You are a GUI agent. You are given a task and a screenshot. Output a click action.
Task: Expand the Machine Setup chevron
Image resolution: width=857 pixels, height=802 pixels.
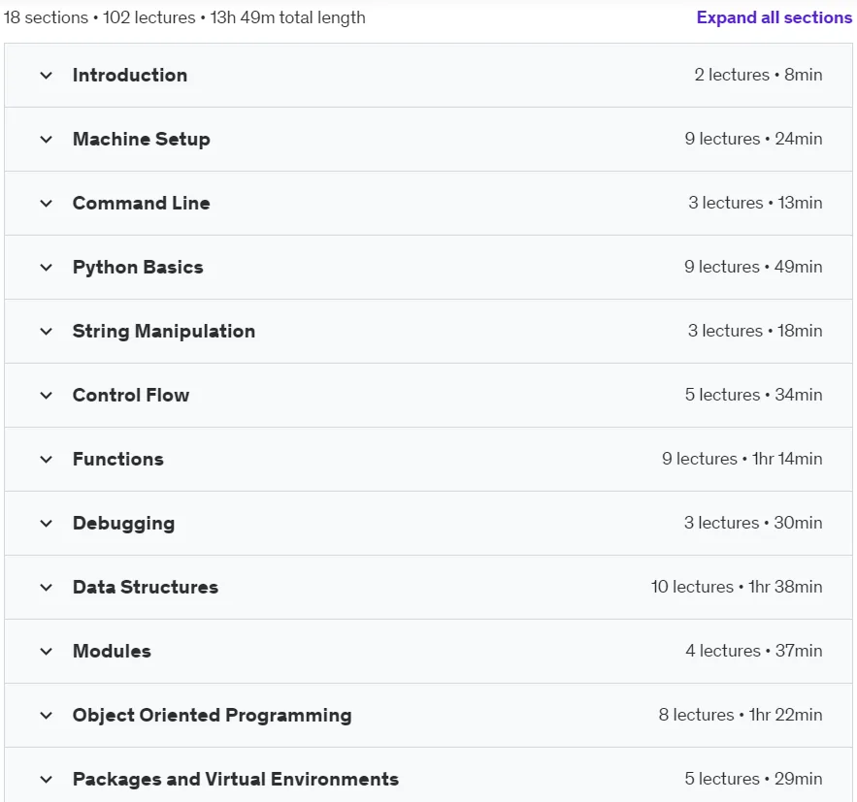tap(47, 140)
